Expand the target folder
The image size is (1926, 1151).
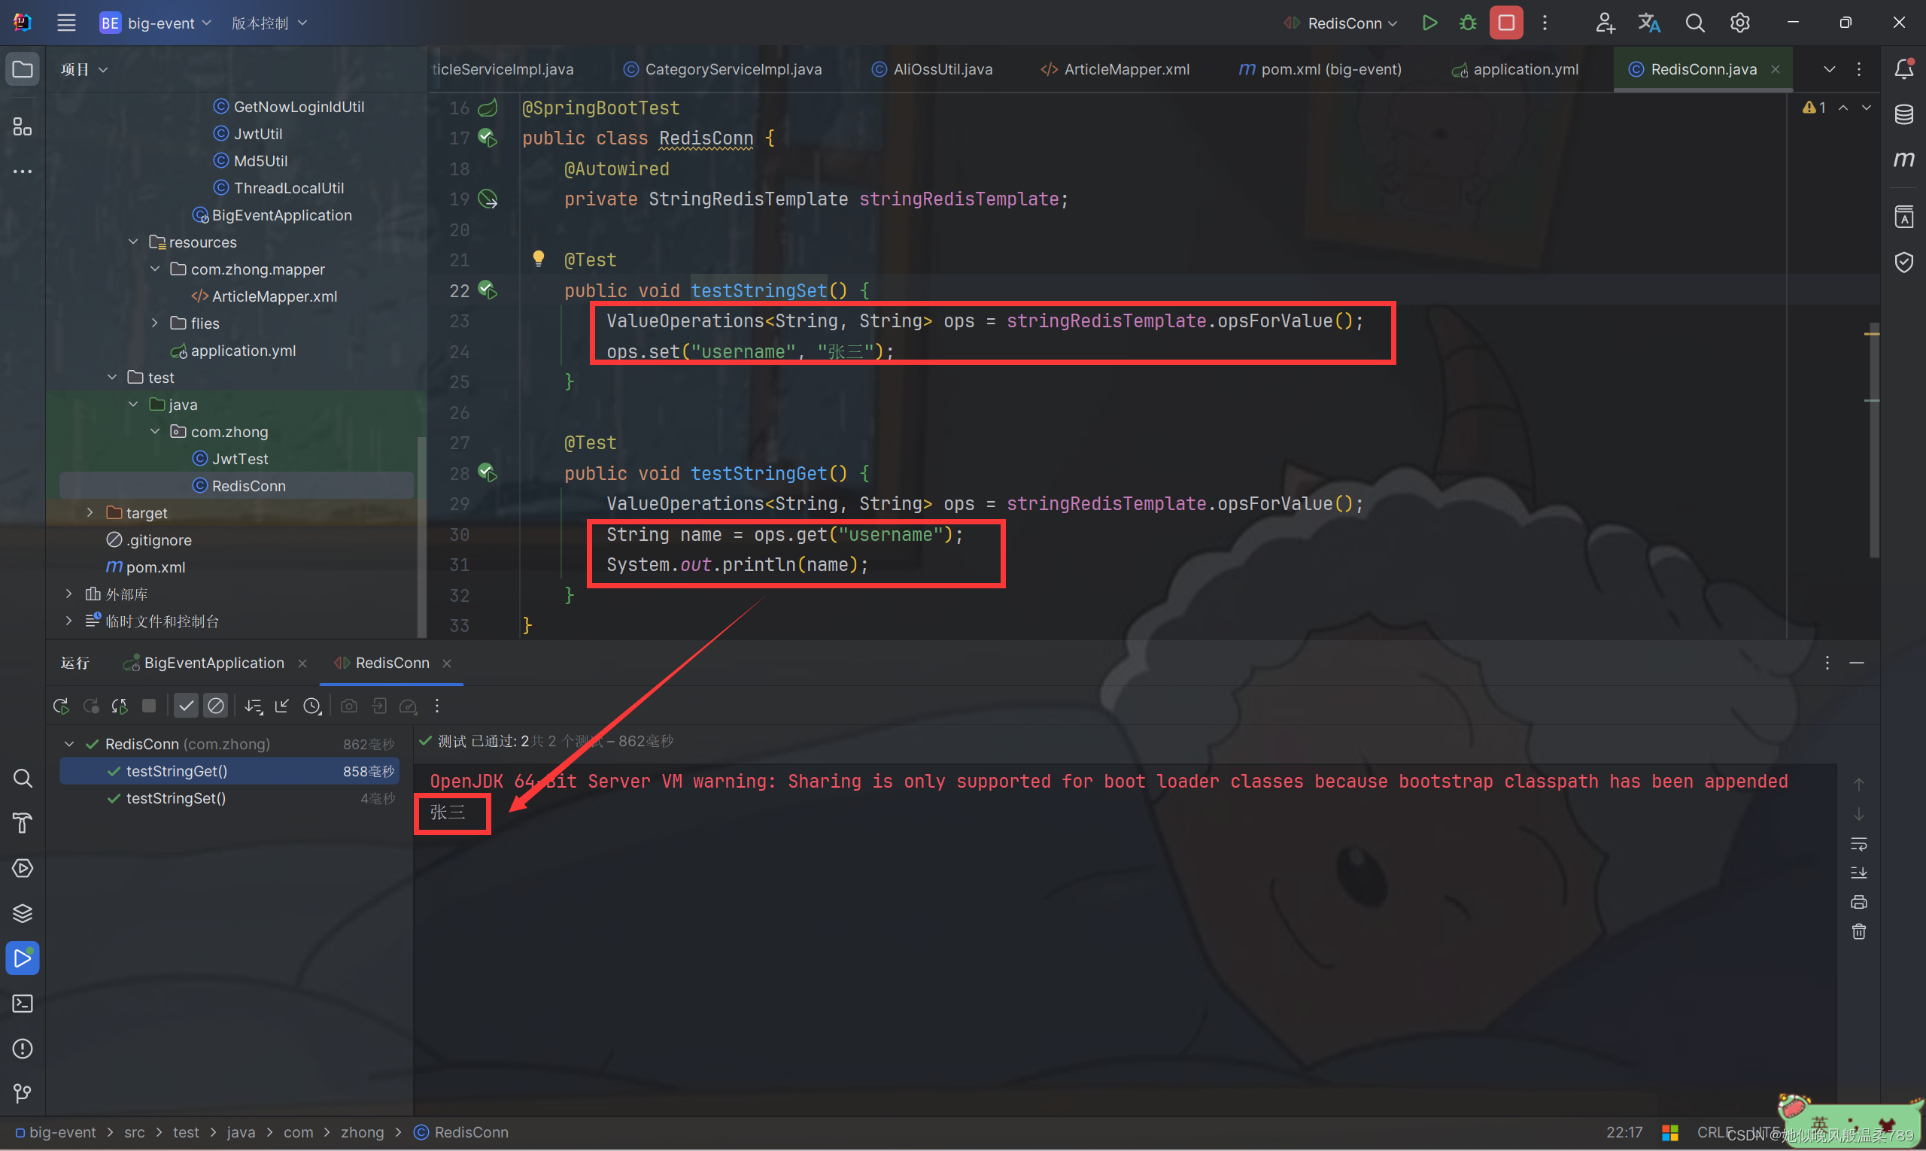(x=90, y=512)
